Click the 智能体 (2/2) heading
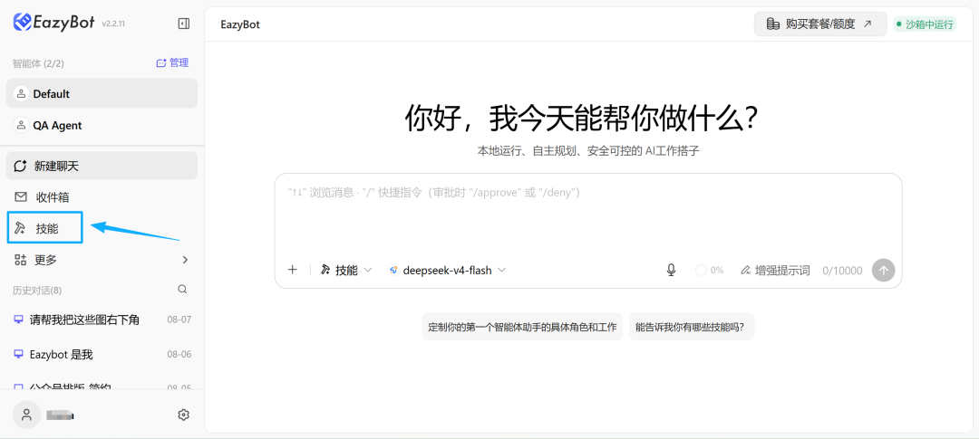This screenshot has width=979, height=439. pyautogui.click(x=38, y=63)
